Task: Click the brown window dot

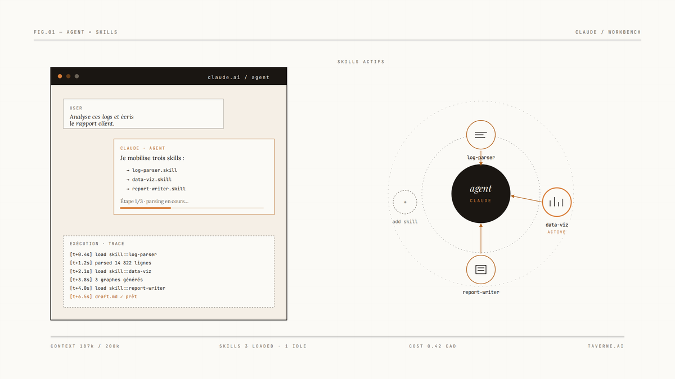Action: click(69, 76)
